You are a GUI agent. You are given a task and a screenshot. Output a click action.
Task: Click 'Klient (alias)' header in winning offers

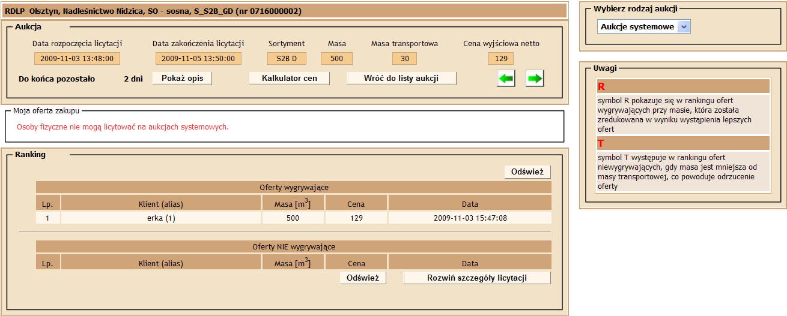(161, 204)
